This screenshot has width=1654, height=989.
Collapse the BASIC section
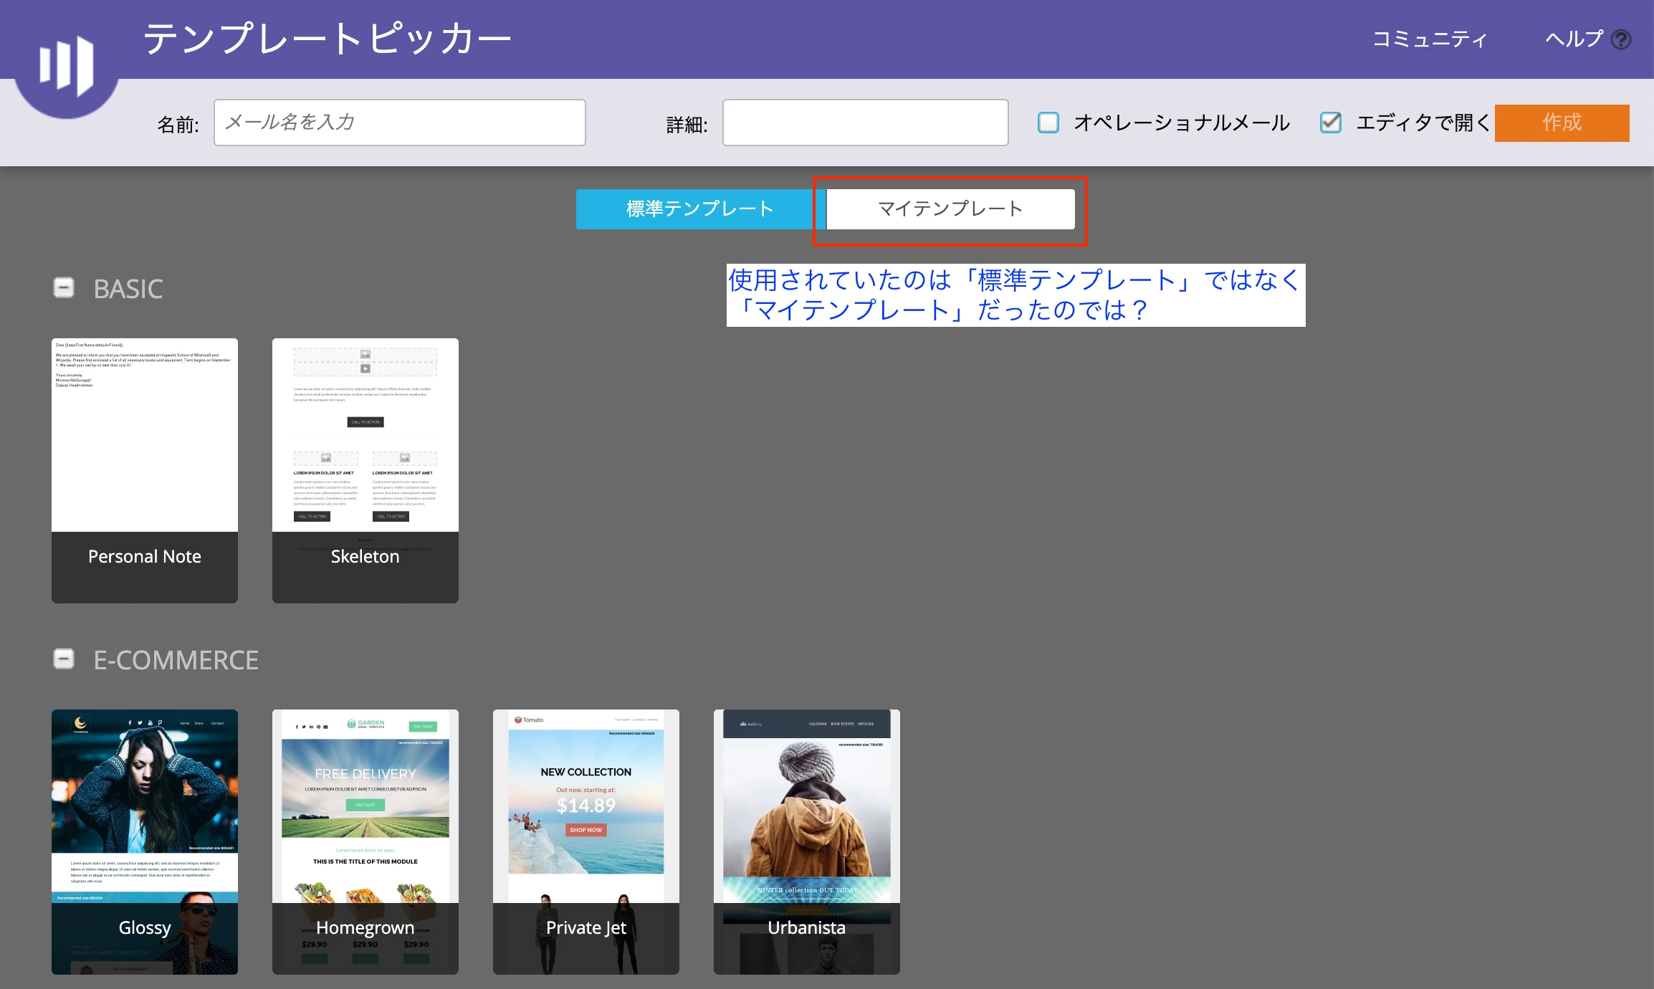click(x=64, y=287)
